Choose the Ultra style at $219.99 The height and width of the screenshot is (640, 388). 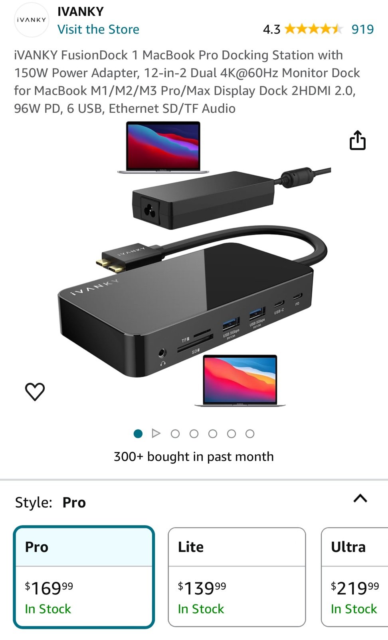point(355,577)
